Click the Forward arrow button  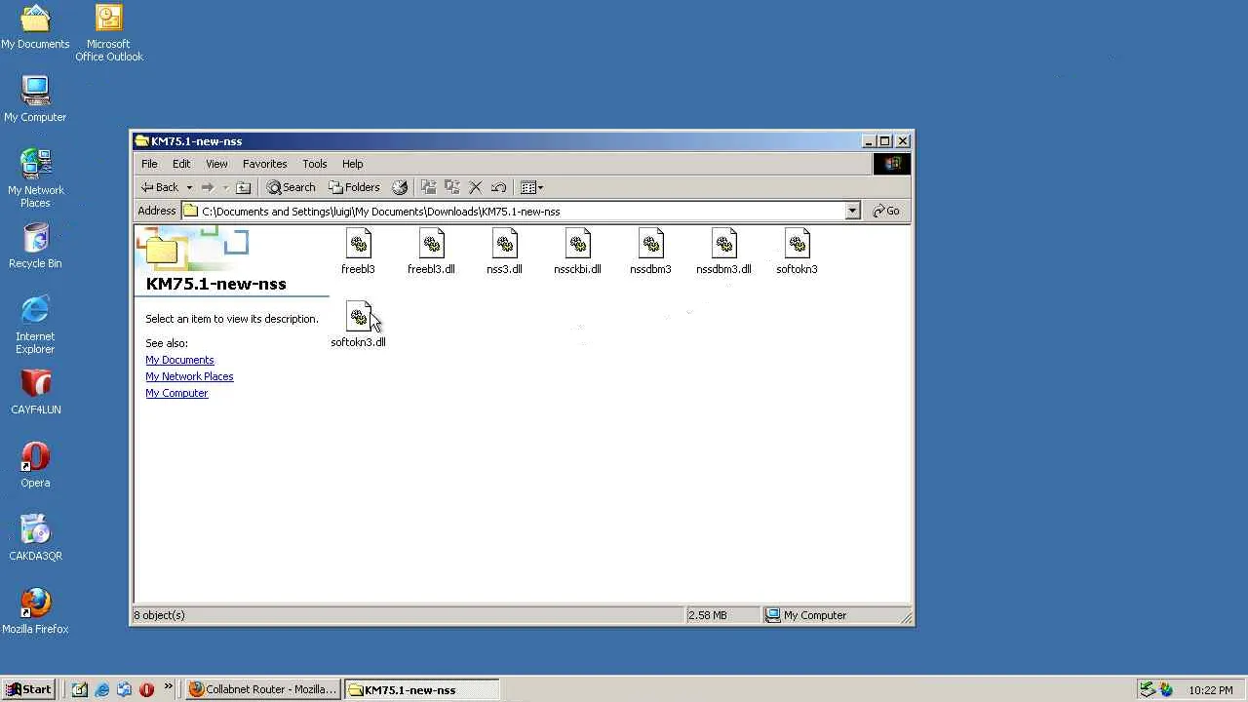(208, 187)
